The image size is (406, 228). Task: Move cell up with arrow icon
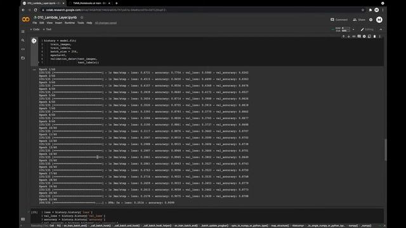pyautogui.click(x=343, y=37)
